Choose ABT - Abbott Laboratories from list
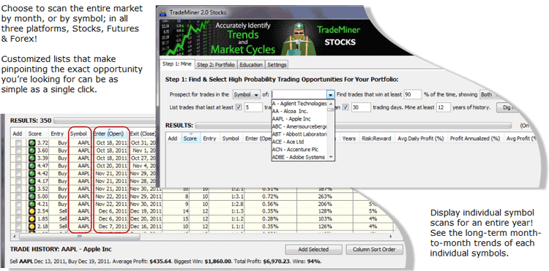This screenshot has width=549, height=271. [x=299, y=134]
